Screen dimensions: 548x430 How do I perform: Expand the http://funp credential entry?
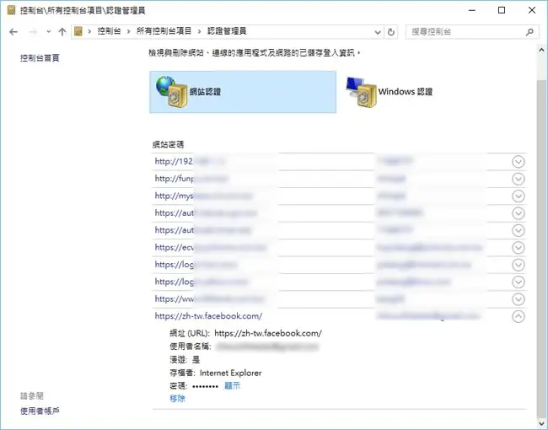tap(518, 179)
